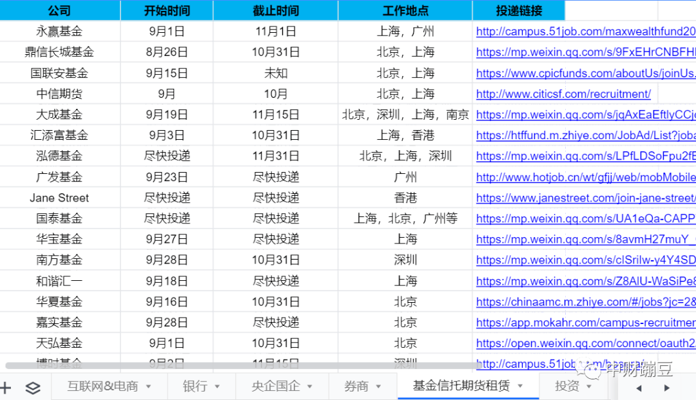Select the 天弘基金 company cell

60,343
